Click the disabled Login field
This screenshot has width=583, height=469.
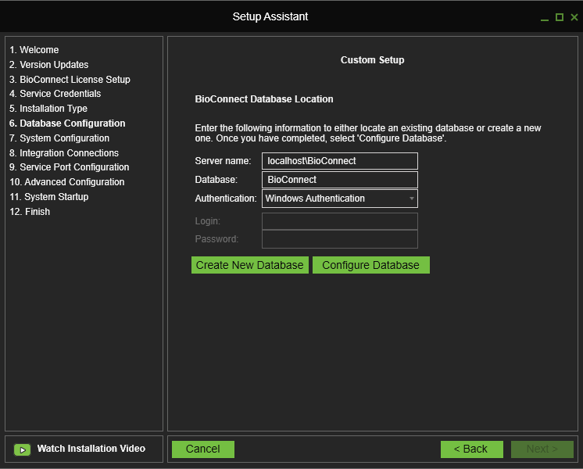[339, 221]
